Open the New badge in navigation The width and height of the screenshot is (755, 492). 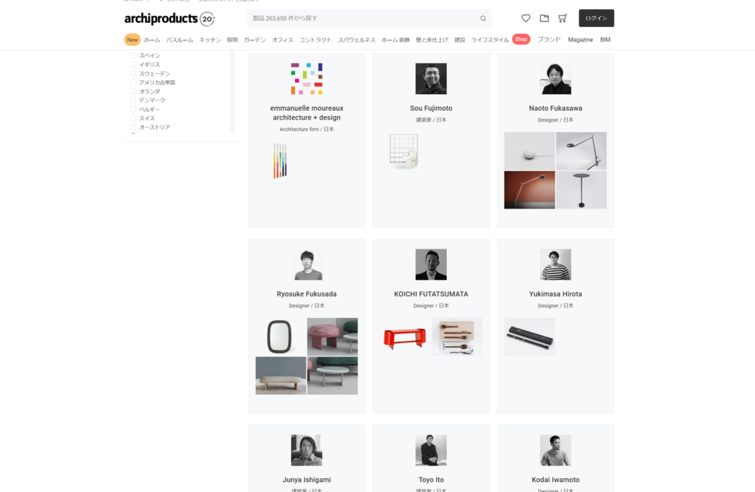click(x=133, y=40)
